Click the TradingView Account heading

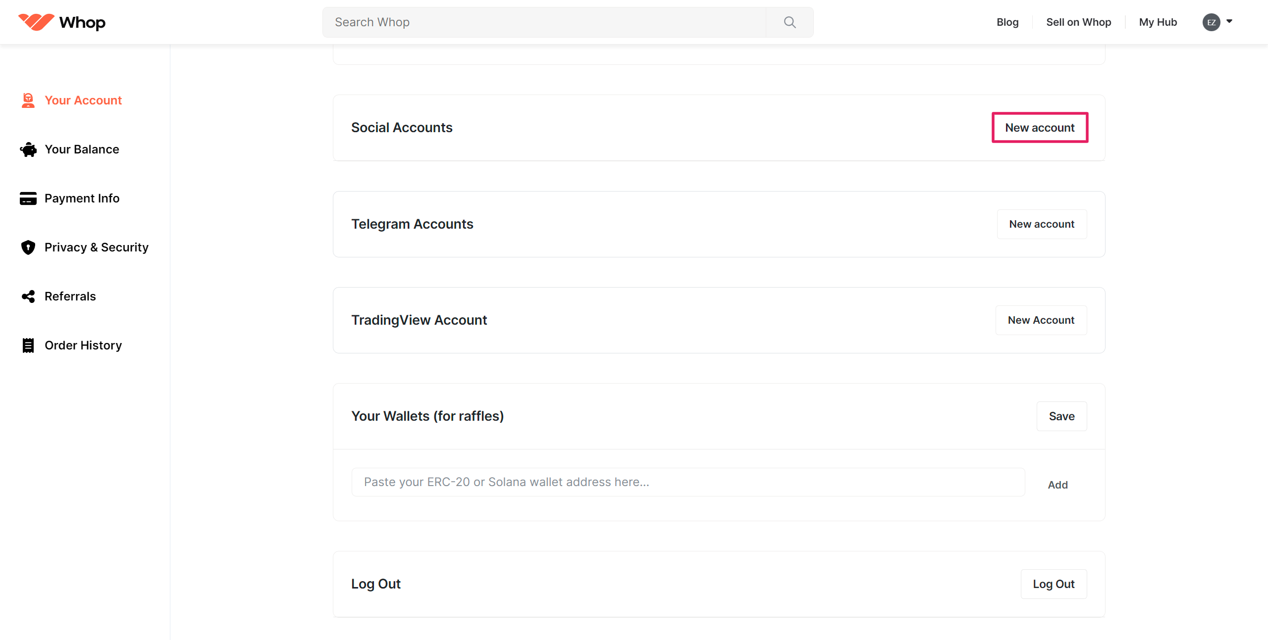coord(419,320)
